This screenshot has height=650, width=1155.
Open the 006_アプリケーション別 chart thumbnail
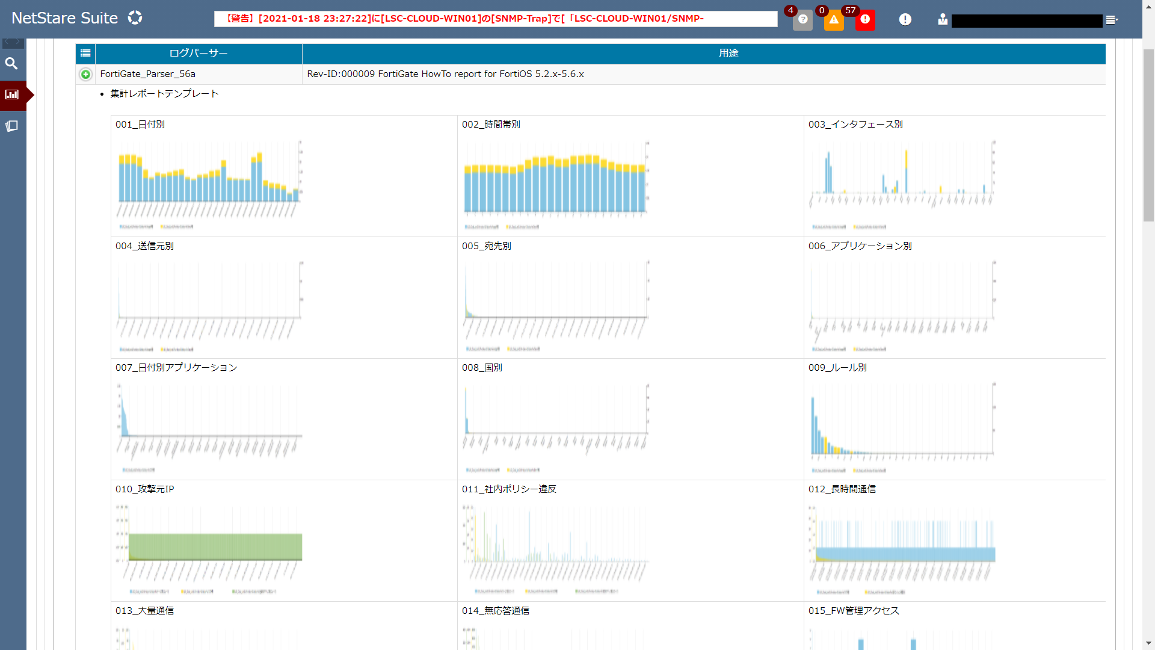[902, 305]
